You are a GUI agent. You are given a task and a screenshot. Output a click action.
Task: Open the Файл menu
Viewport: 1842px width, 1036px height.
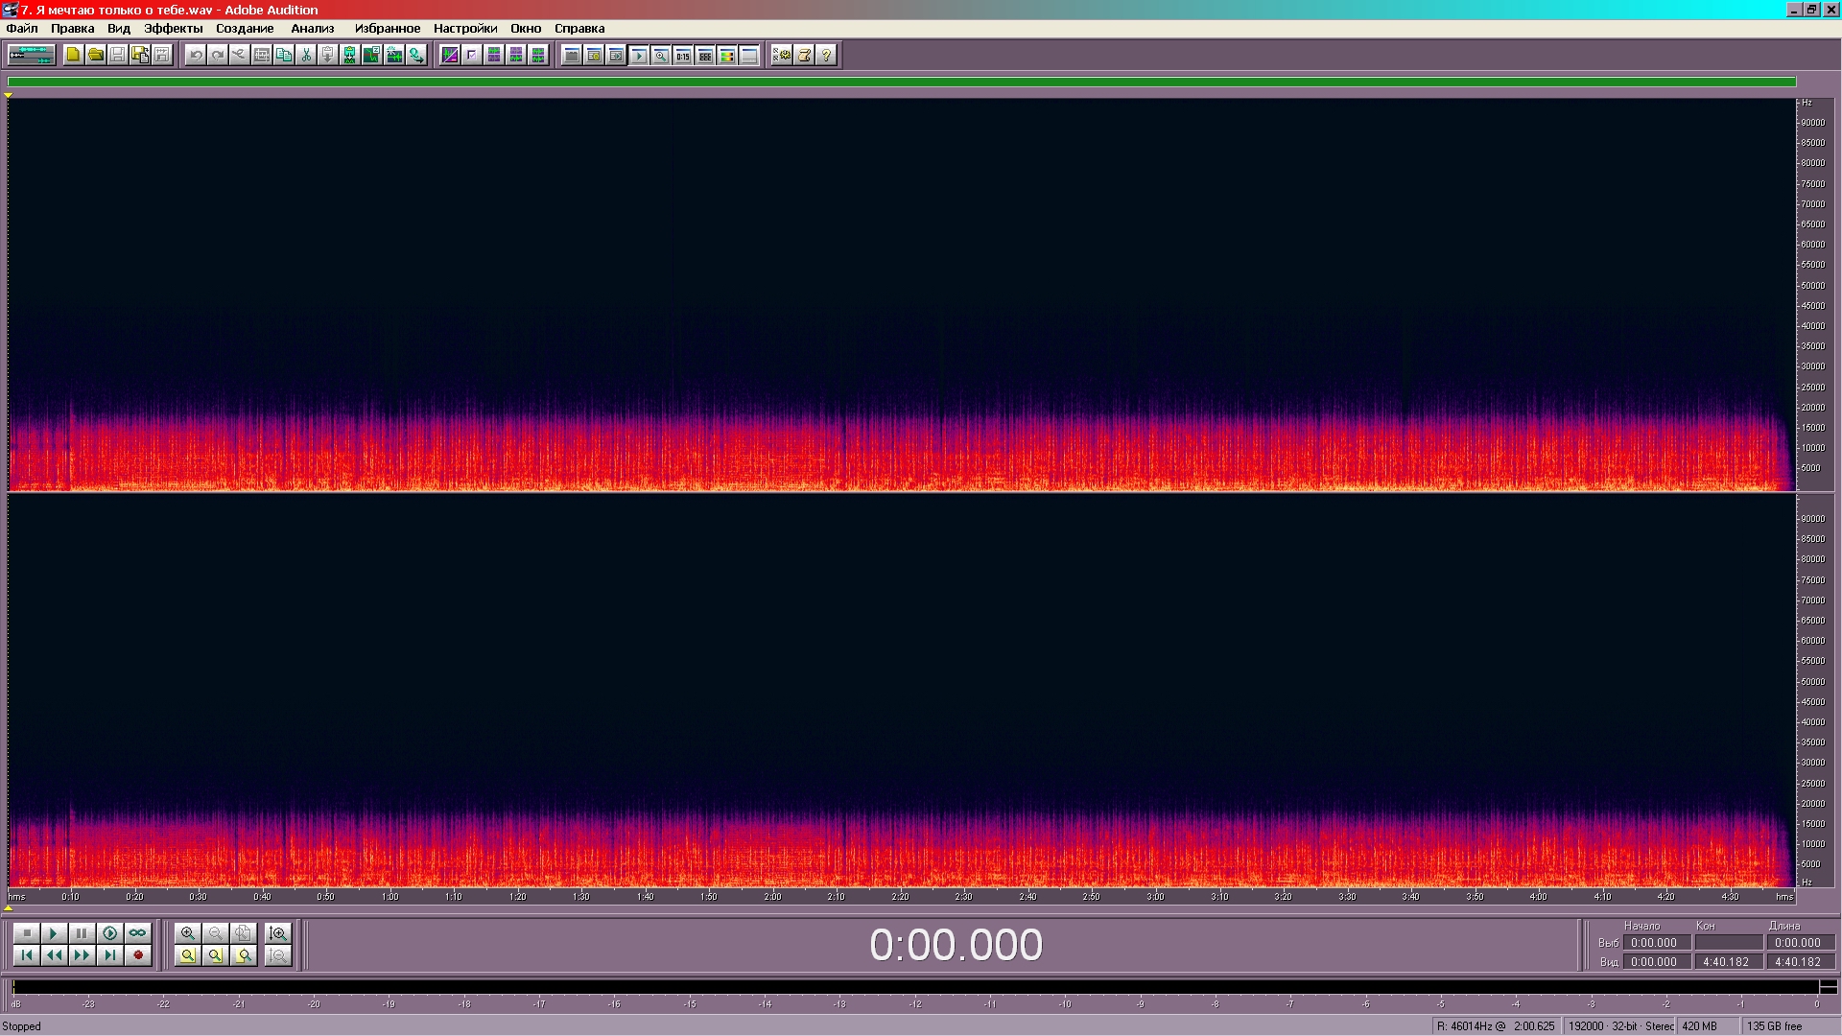(x=22, y=29)
